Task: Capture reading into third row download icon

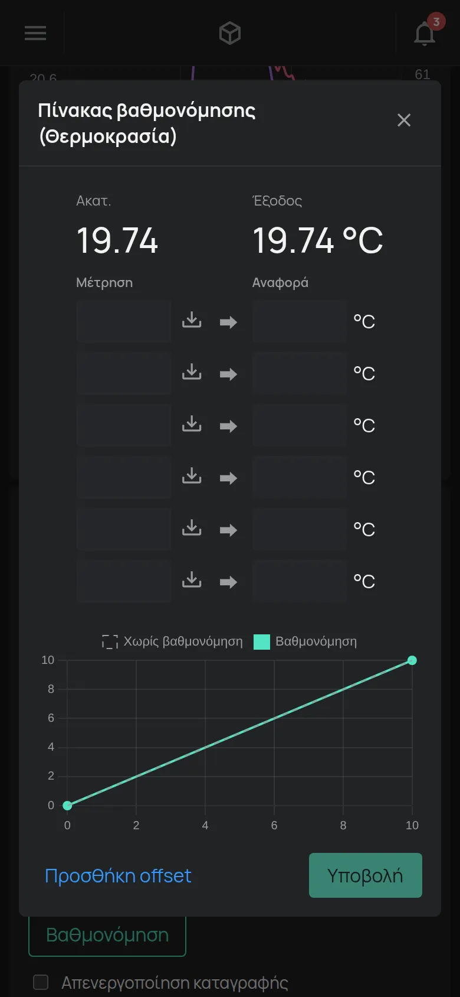Action: click(192, 425)
